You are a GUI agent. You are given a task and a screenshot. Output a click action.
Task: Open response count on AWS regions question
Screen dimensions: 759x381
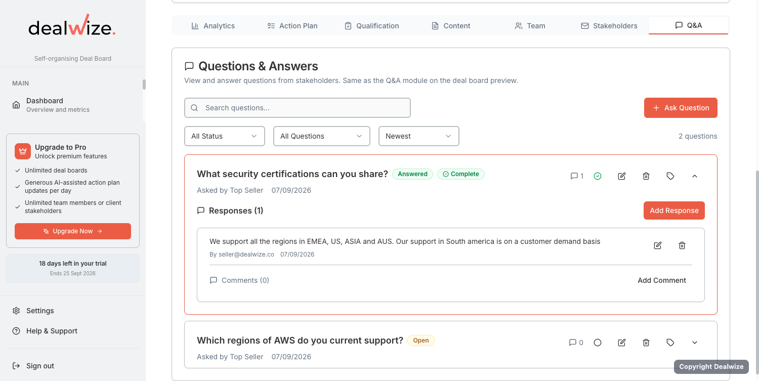tap(576, 343)
